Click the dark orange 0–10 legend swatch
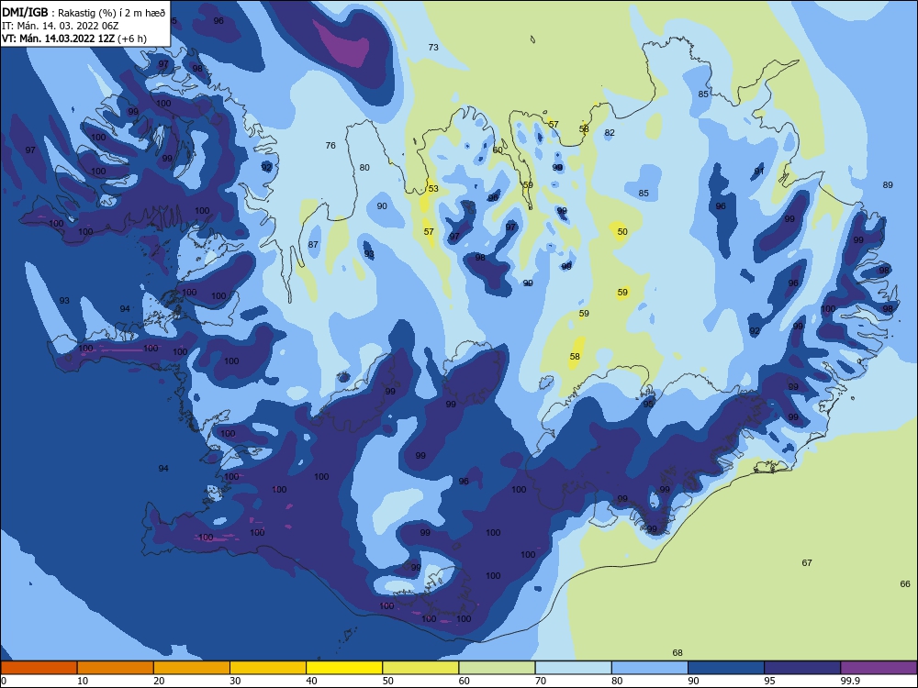Image resolution: width=918 pixels, height=688 pixels. pyautogui.click(x=39, y=668)
